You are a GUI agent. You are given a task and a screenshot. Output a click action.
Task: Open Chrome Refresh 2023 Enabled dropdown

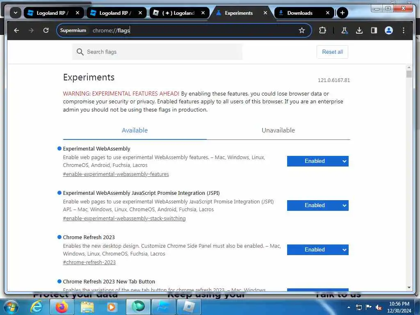point(318,250)
